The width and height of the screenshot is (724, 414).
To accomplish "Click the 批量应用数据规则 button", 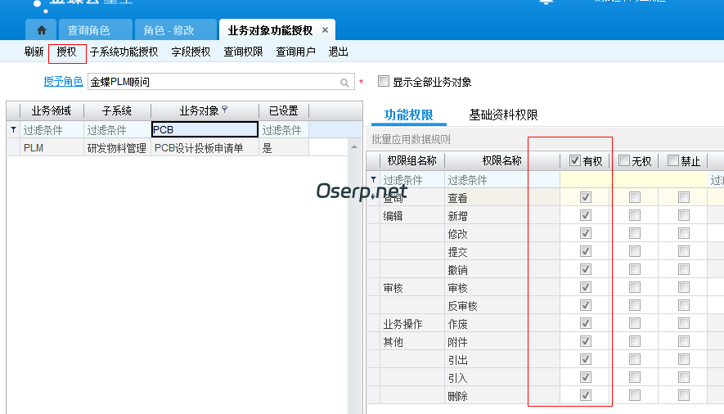I will pos(411,139).
